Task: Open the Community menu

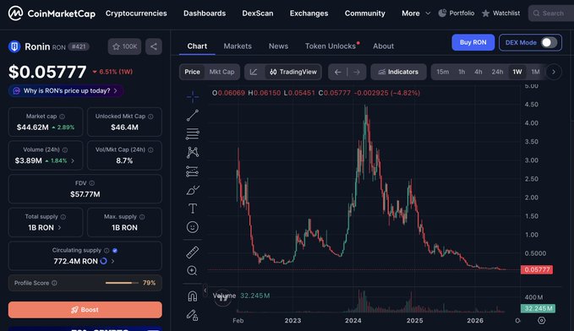Action: point(365,14)
